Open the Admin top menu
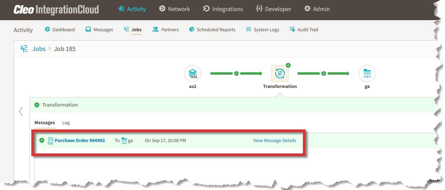The image size is (445, 190). click(x=317, y=9)
